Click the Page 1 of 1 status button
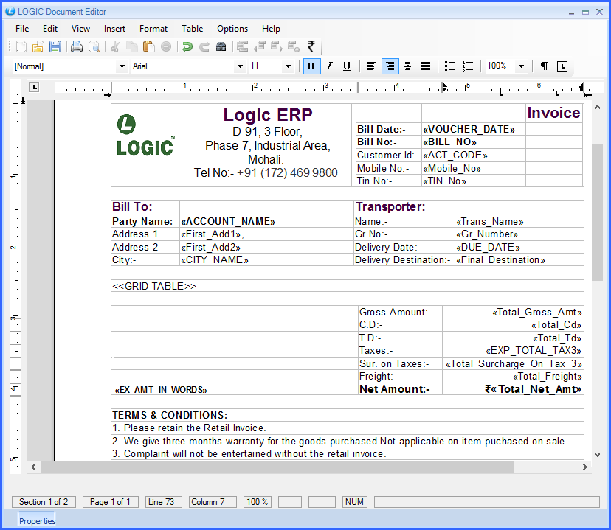611x530 pixels. click(x=109, y=501)
